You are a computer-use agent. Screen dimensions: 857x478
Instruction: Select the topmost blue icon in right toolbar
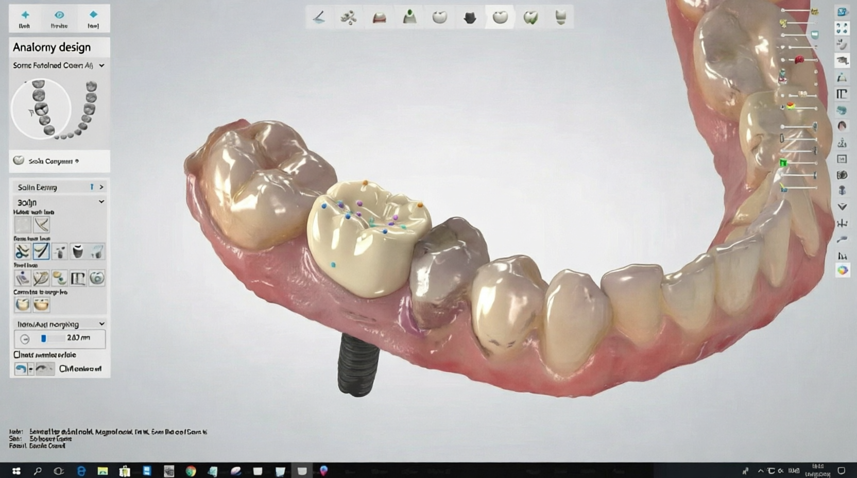coord(842,11)
